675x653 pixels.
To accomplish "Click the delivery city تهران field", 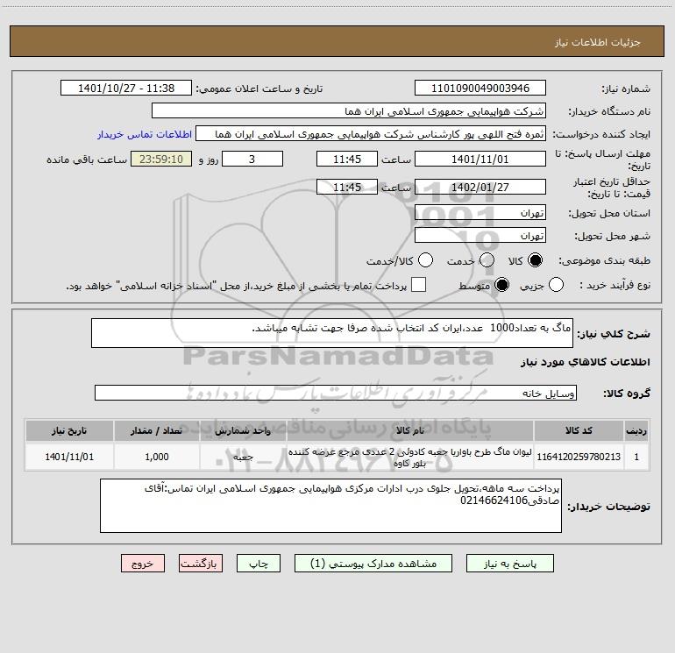I will [480, 236].
